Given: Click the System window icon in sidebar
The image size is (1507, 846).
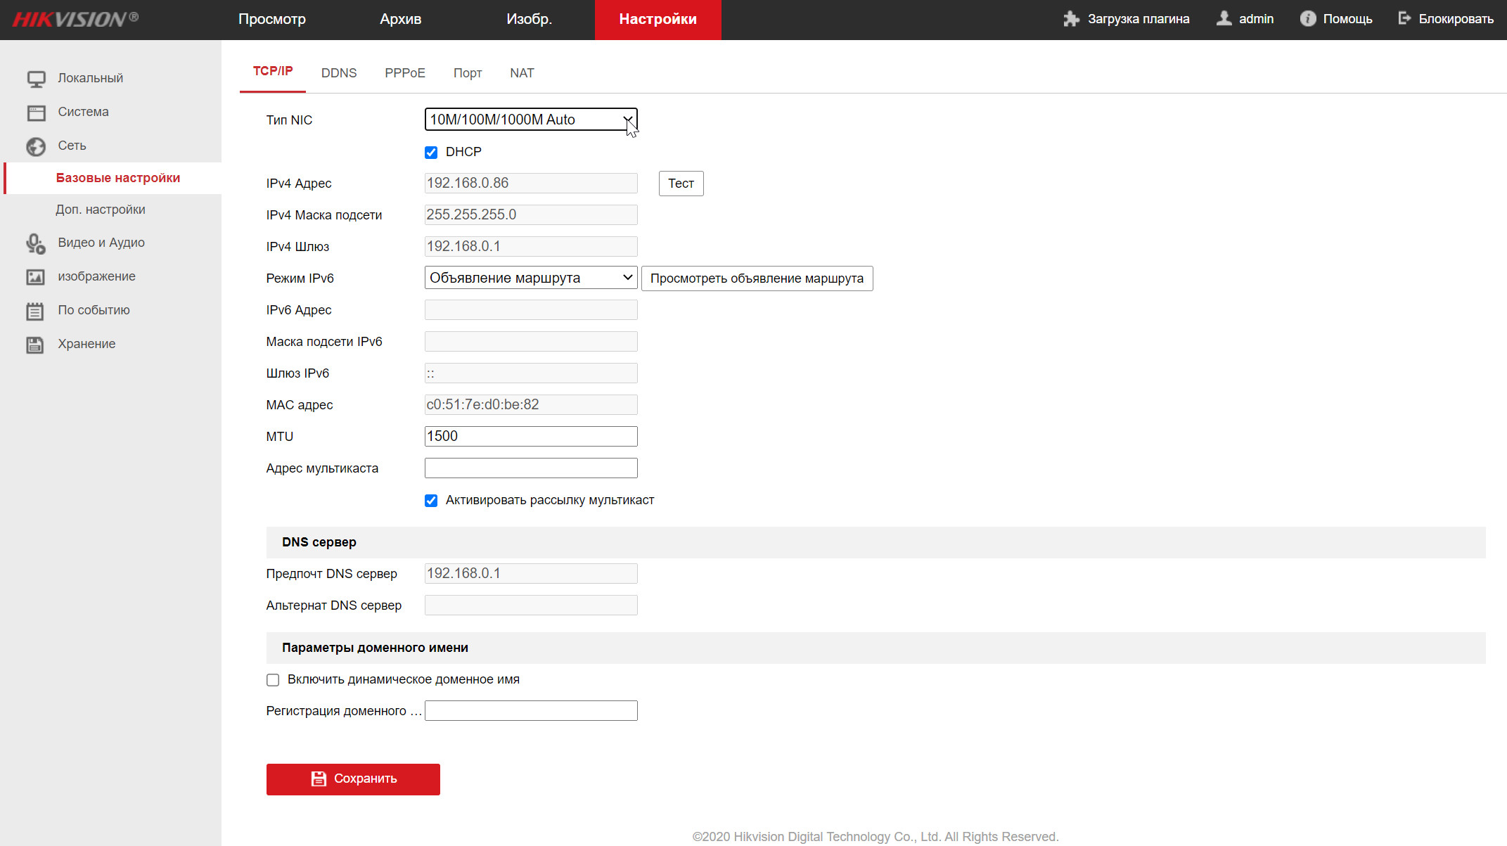Looking at the screenshot, I should pyautogui.click(x=36, y=113).
